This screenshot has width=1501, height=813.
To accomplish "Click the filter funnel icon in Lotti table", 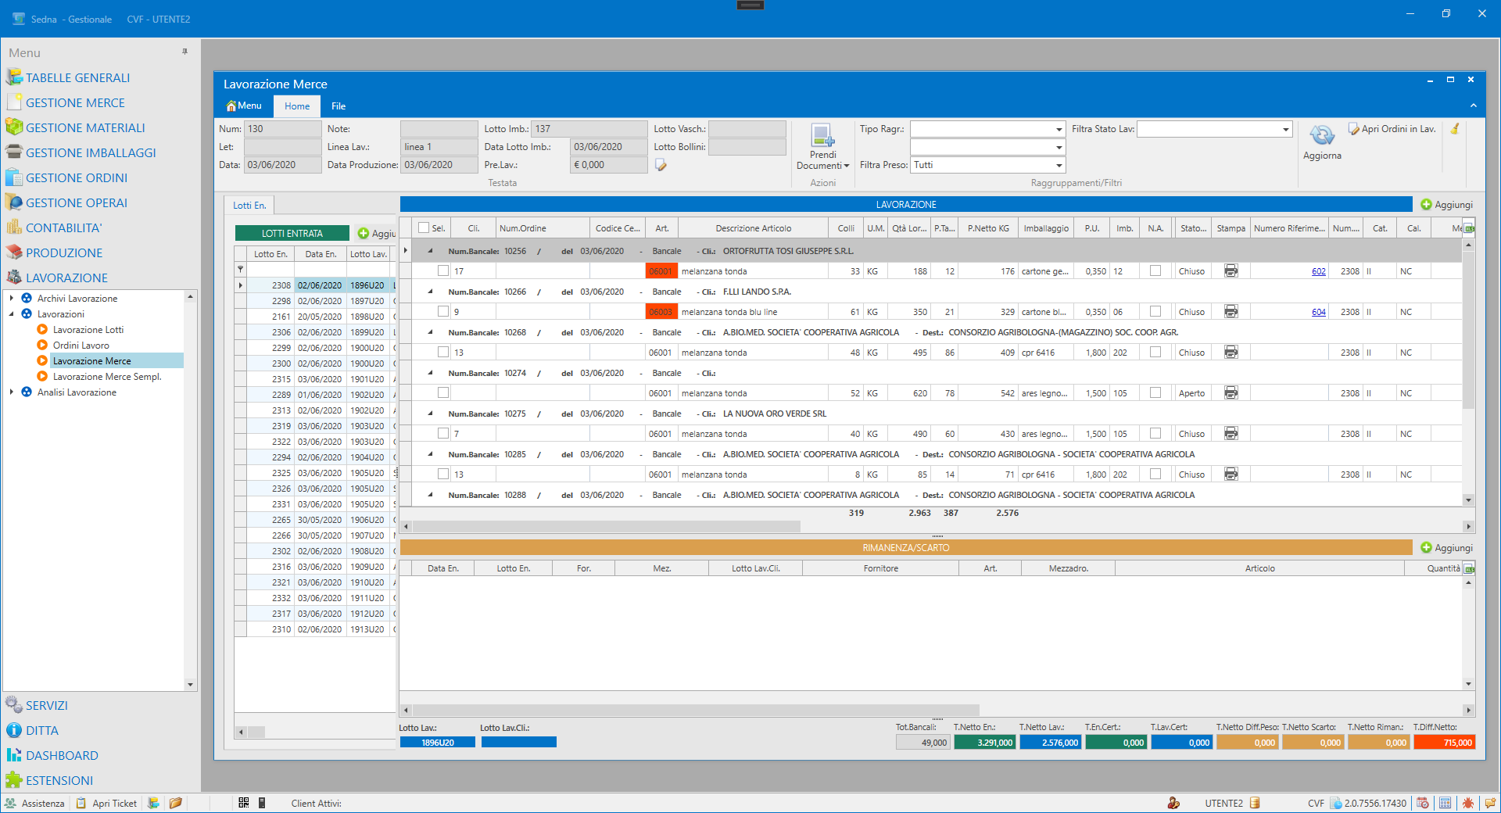I will [x=241, y=269].
